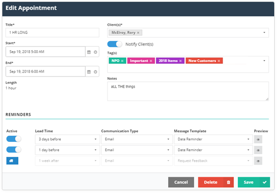277x193 pixels.
Task: Remove McElroy, Rory from the clients
Action: 138,33
